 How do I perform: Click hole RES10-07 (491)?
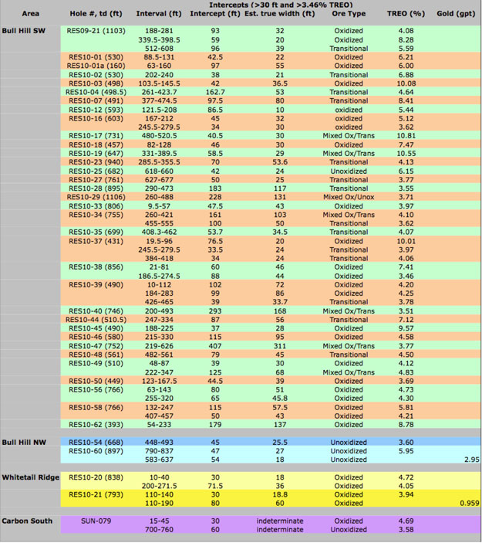[96, 100]
